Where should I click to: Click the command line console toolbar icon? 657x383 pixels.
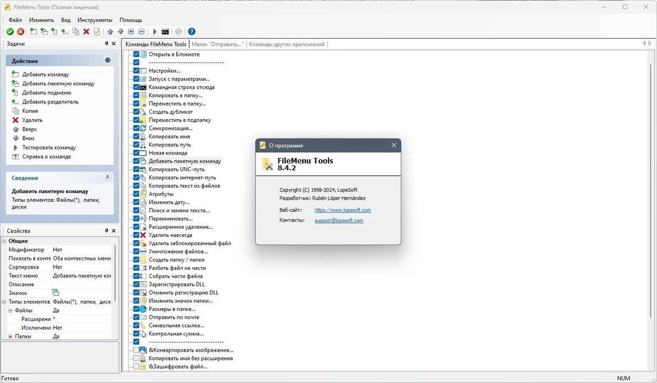pos(165,32)
